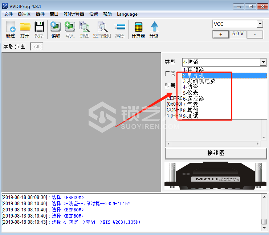
Task: Expand the VCC dropdown arrow
Action: [x=260, y=24]
